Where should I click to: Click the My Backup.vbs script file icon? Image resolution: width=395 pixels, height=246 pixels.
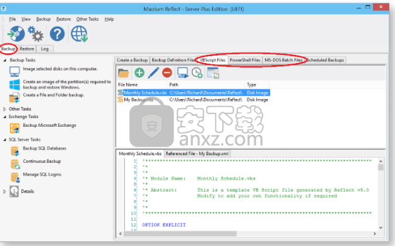121,100
